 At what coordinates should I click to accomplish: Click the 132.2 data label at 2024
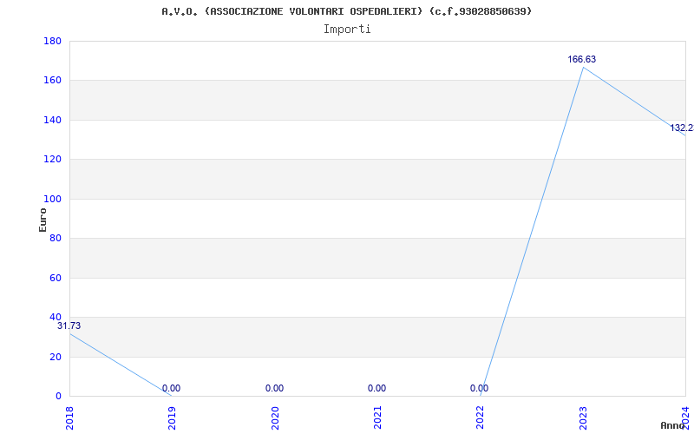682,128
